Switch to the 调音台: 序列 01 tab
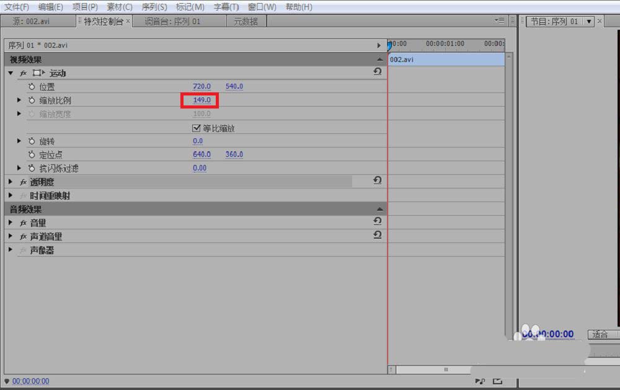This screenshot has height=390, width=620. coord(173,21)
